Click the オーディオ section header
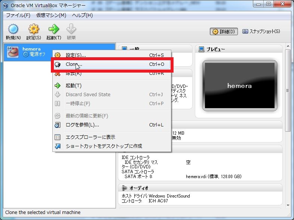 [200, 188]
